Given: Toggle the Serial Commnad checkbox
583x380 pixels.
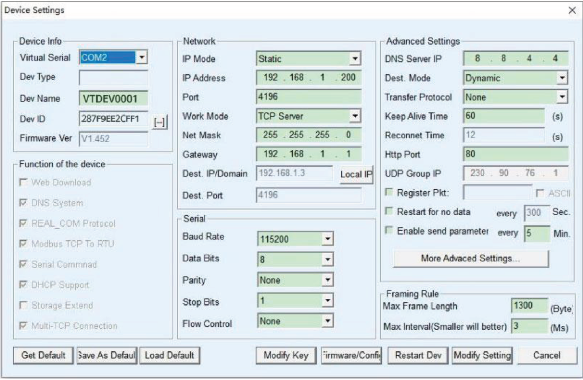Looking at the screenshot, I should pos(23,264).
